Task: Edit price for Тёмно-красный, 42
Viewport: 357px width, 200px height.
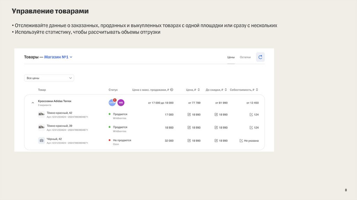Action: pyautogui.click(x=189, y=115)
